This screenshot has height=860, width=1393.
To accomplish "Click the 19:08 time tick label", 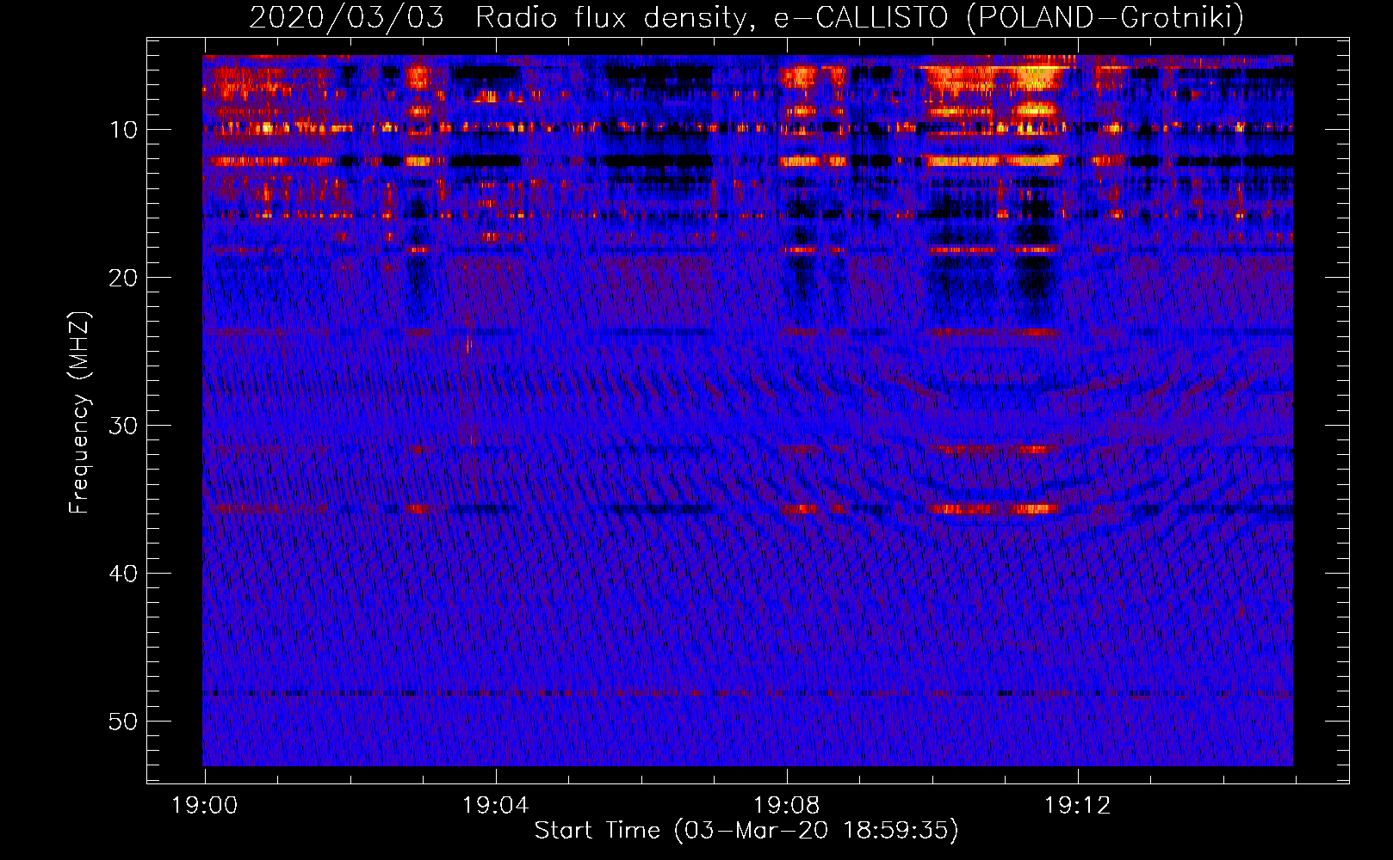I will [x=786, y=806].
